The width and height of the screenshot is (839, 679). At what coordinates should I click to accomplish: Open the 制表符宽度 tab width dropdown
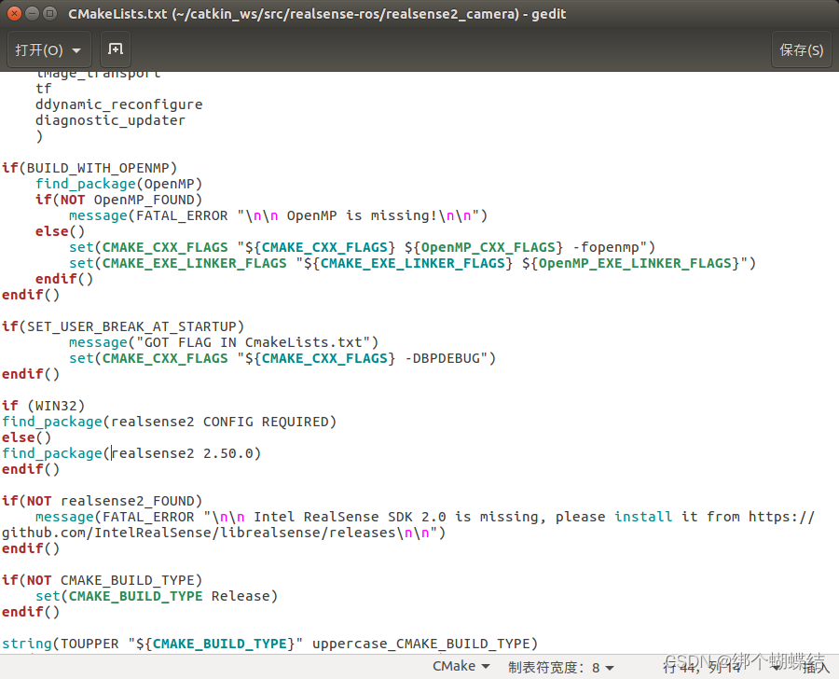click(x=561, y=667)
